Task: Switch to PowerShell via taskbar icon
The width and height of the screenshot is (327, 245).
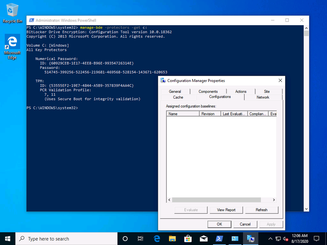Action: coord(219,238)
